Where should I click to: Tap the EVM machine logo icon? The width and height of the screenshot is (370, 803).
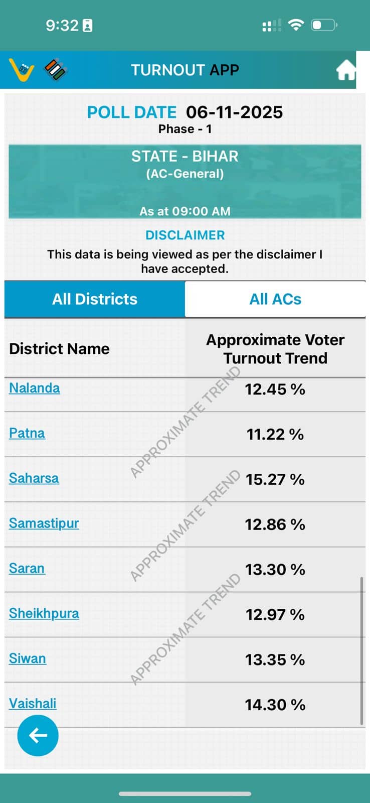[55, 70]
